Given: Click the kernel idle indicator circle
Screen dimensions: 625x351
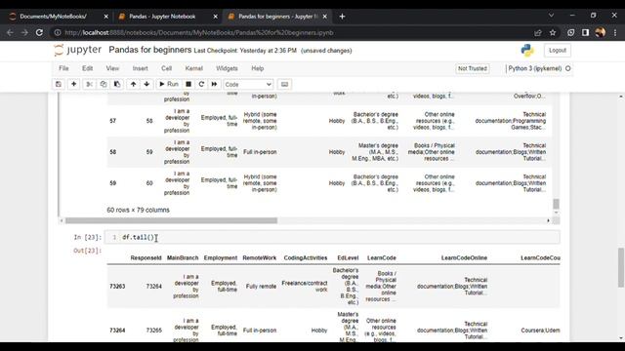Looking at the screenshot, I should 568,68.
